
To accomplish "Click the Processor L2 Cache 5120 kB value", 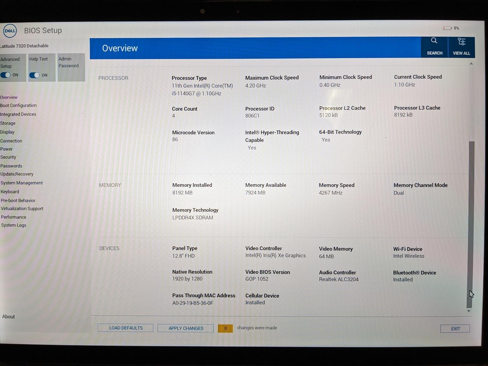I will [328, 115].
